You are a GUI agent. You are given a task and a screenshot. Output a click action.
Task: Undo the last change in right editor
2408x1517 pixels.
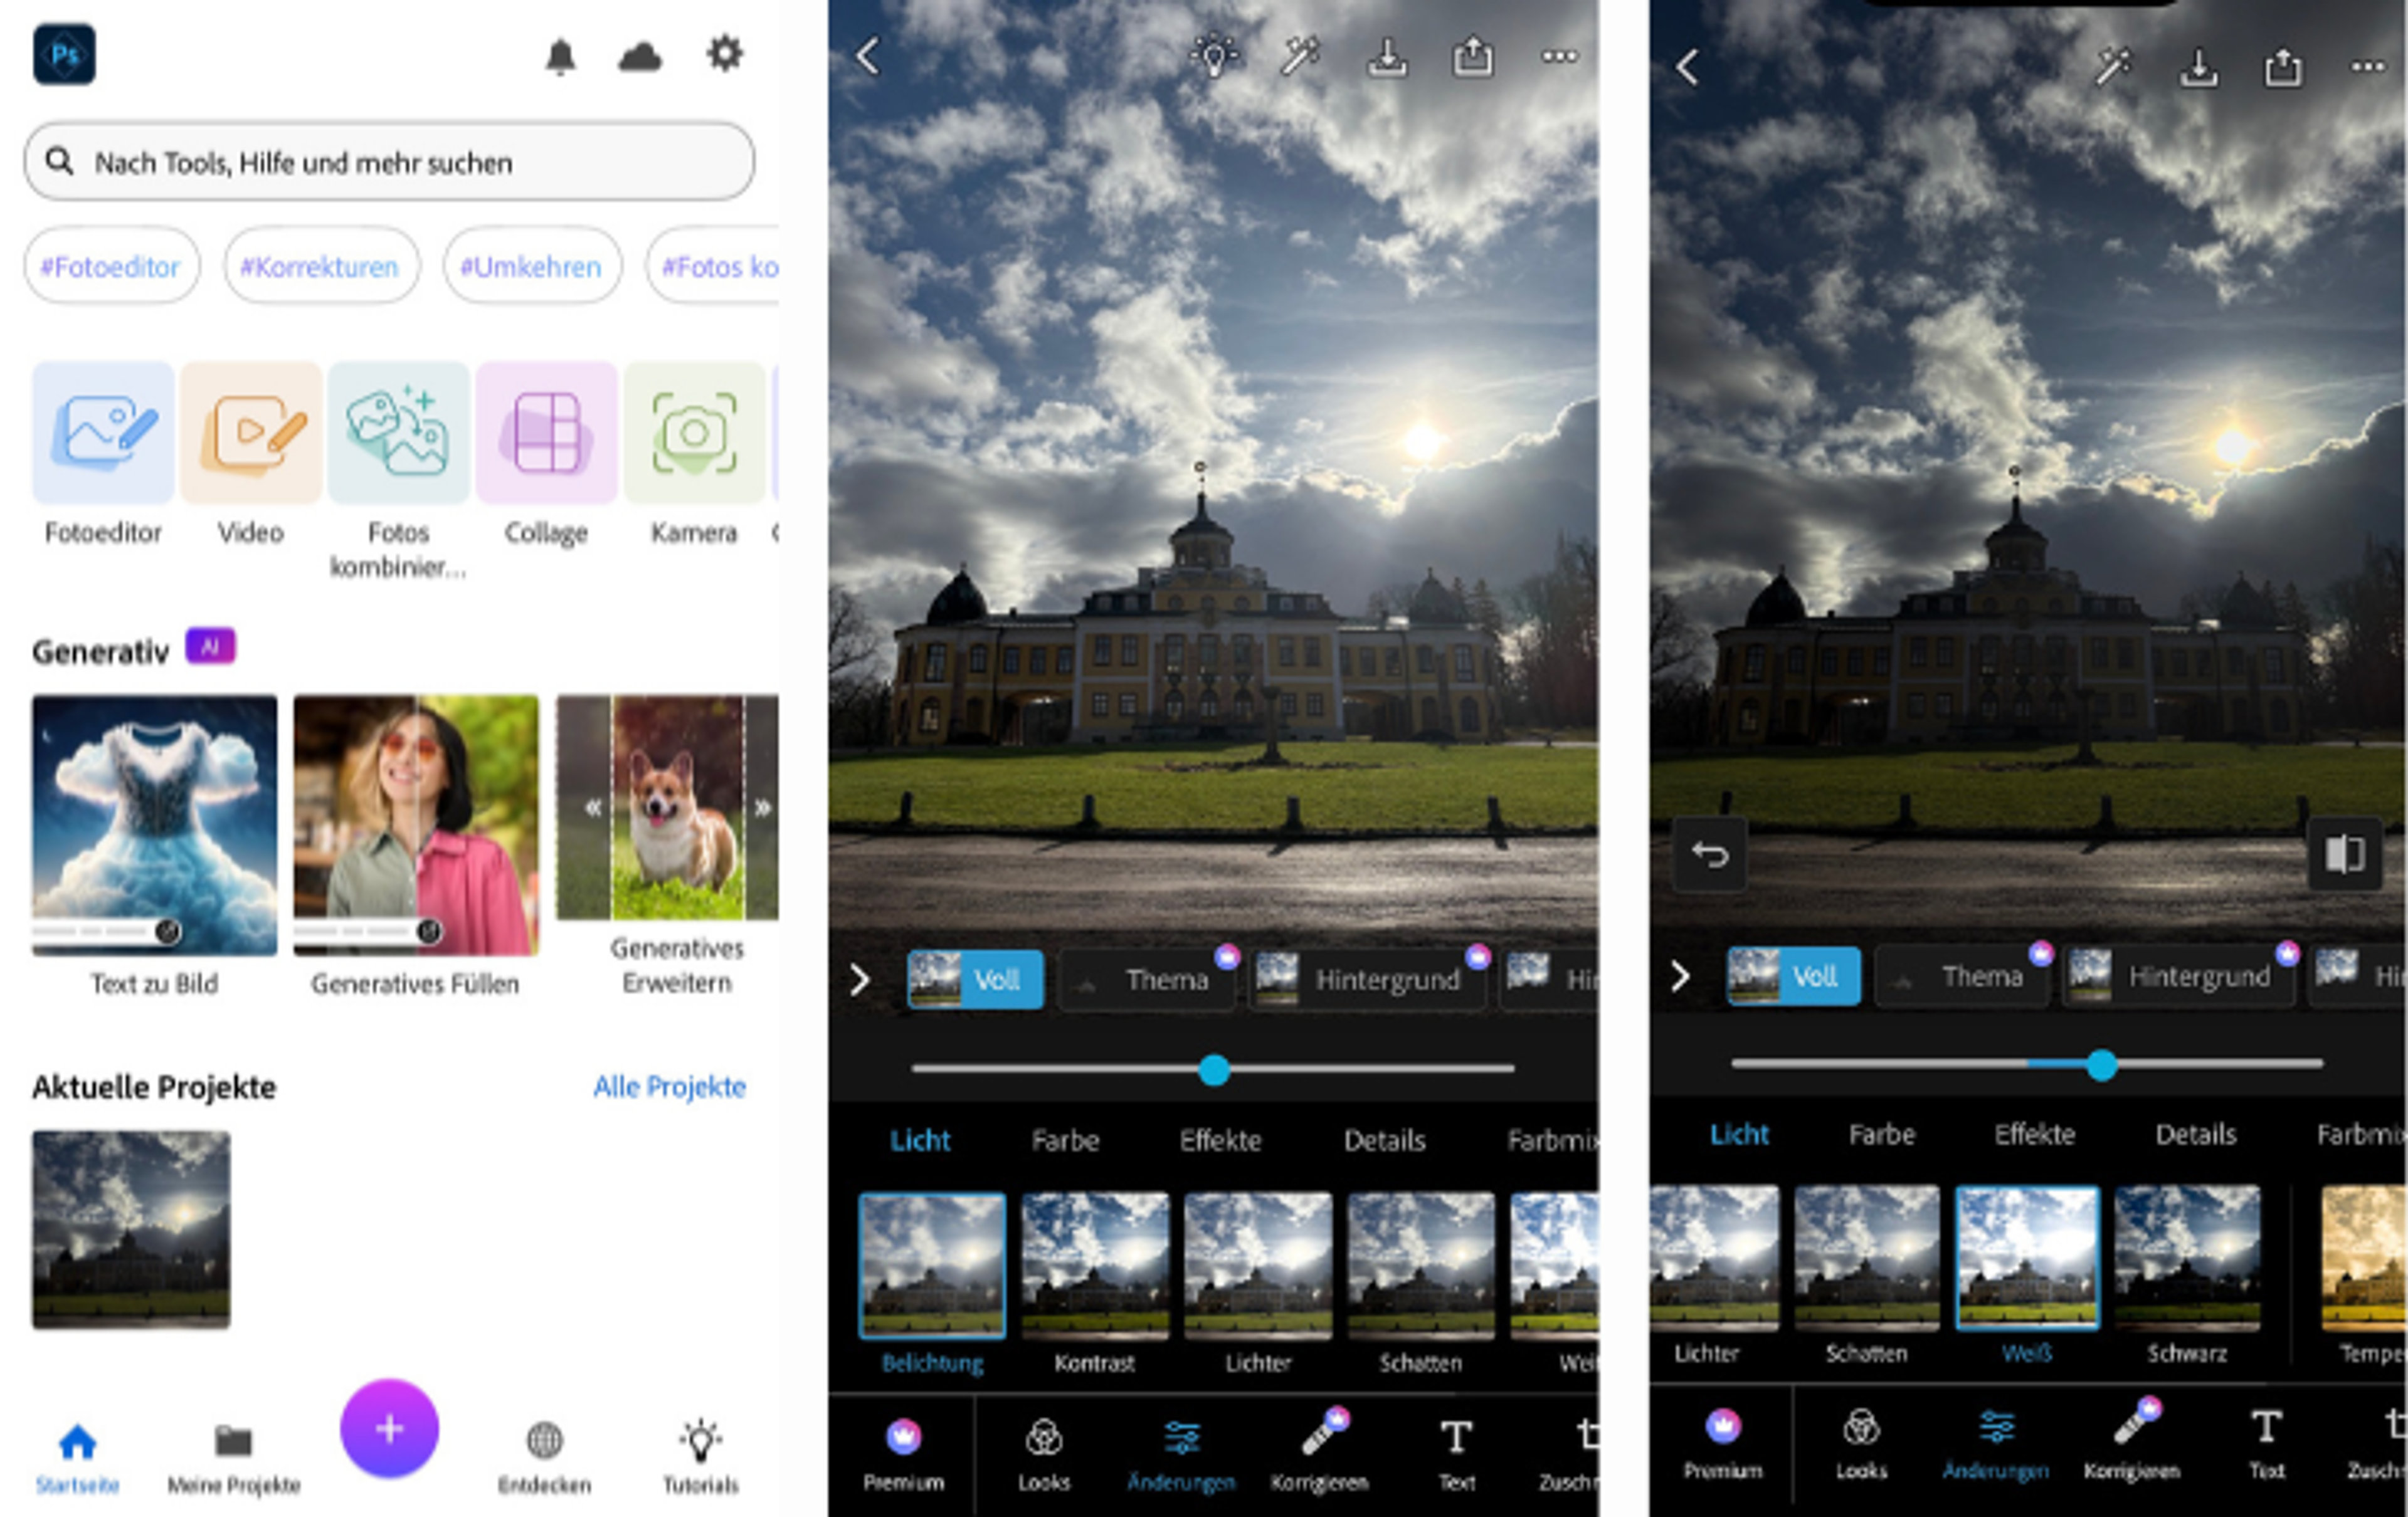click(x=1710, y=854)
